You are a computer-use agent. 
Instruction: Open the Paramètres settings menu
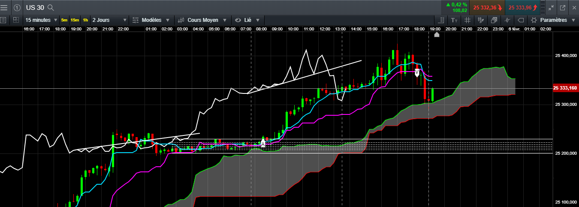553,20
